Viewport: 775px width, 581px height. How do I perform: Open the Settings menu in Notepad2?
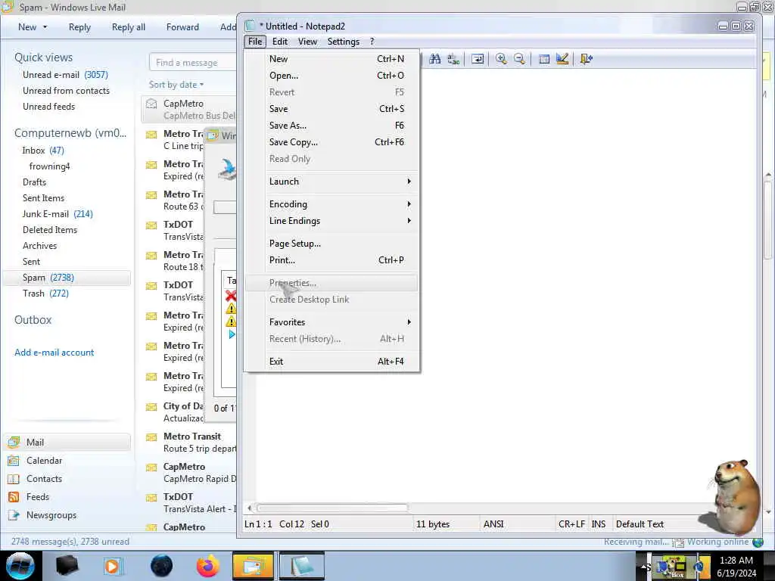point(344,42)
